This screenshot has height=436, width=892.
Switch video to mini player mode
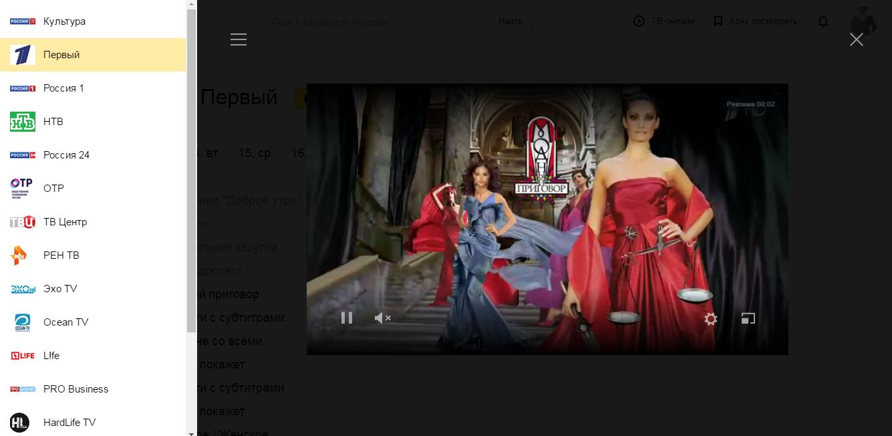tap(748, 318)
